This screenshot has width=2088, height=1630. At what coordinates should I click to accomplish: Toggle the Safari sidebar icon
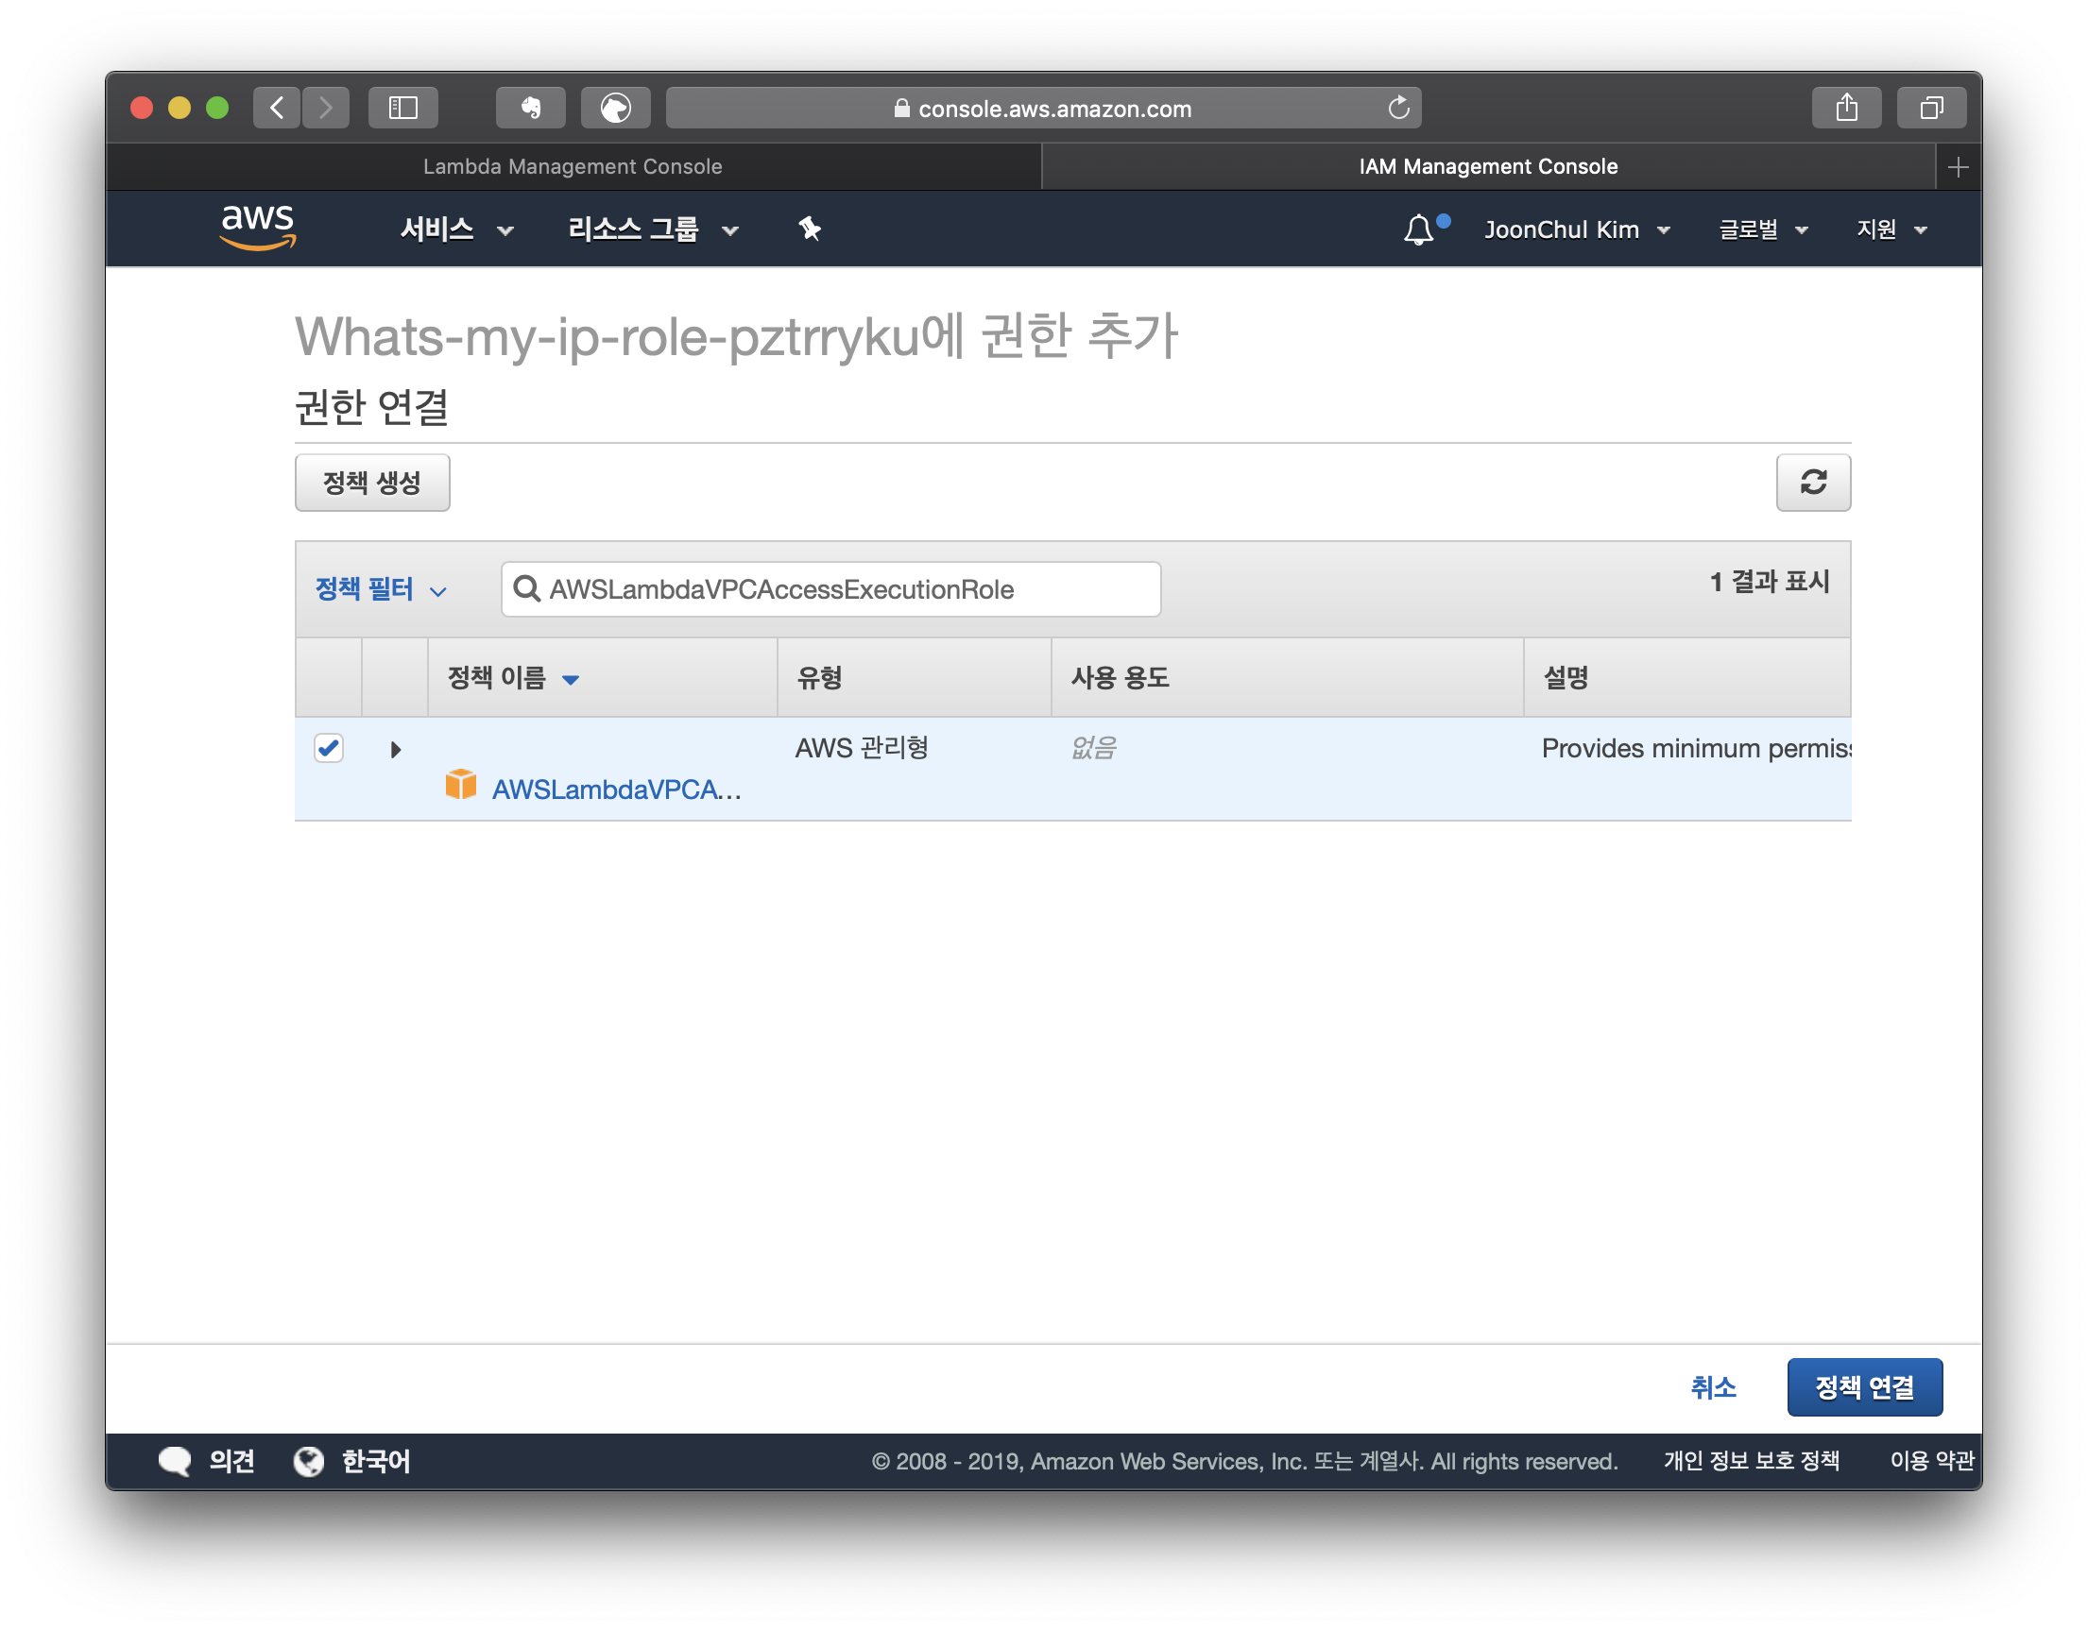point(403,108)
